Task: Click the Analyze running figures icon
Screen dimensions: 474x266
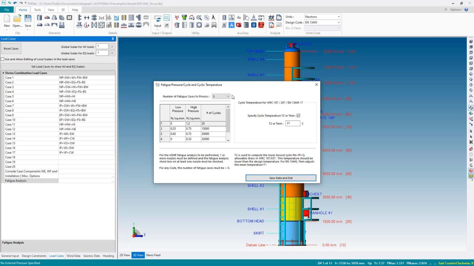Action: [x=271, y=18]
